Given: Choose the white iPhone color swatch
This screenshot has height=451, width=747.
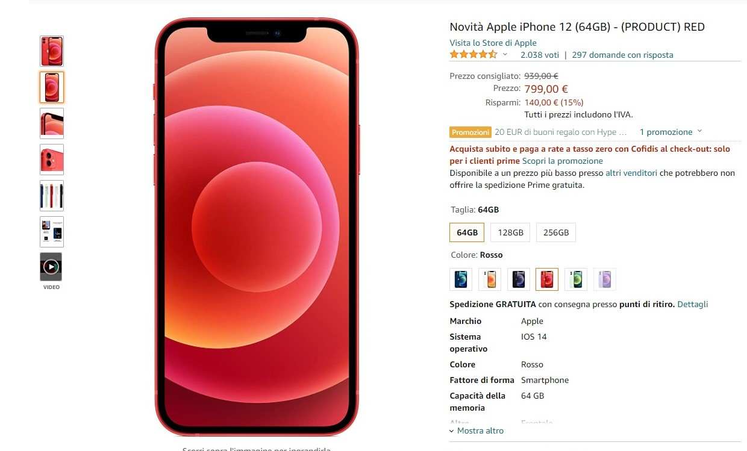Looking at the screenshot, I should [x=490, y=279].
